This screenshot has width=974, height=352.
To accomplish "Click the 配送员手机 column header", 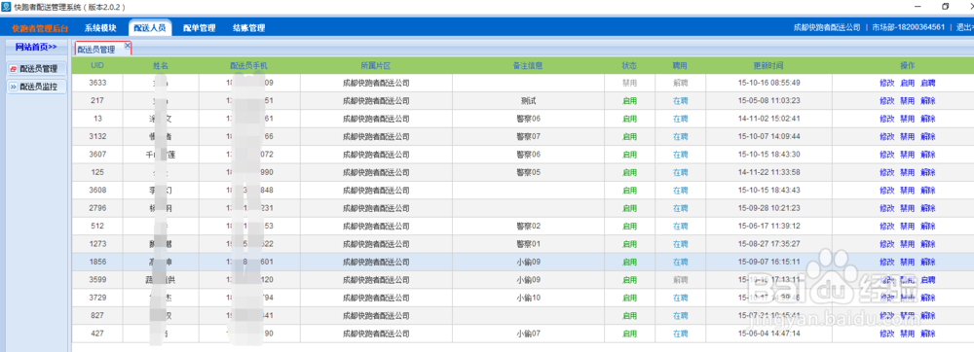I will pyautogui.click(x=249, y=65).
